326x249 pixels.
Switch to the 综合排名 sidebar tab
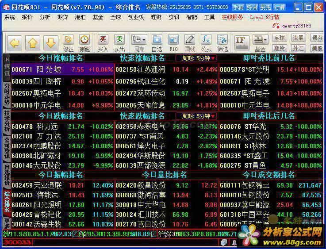coord(7,202)
